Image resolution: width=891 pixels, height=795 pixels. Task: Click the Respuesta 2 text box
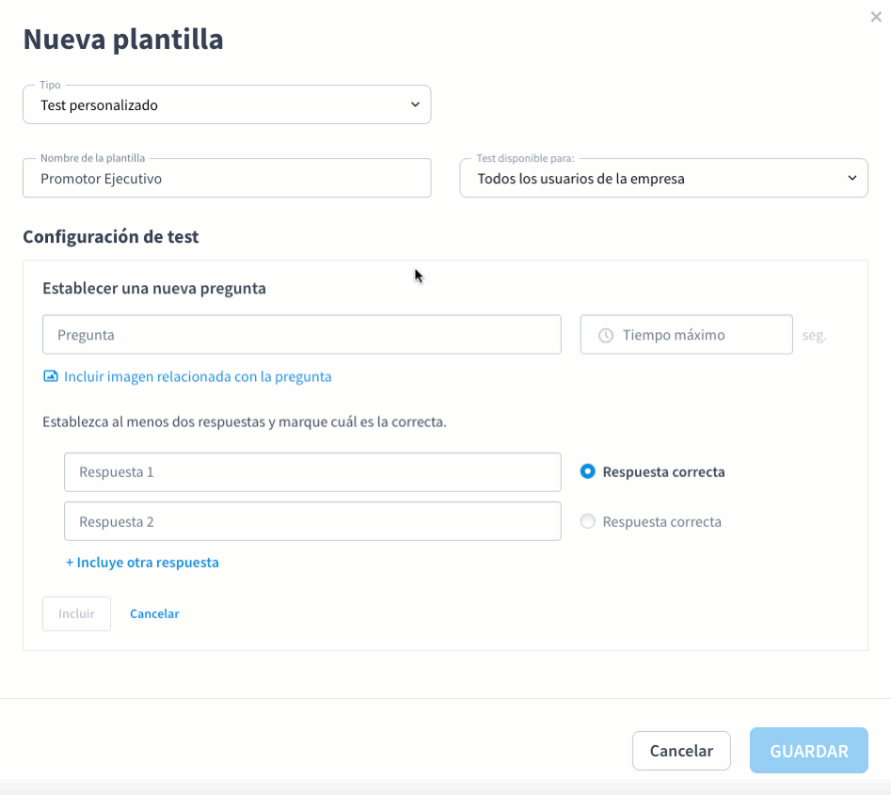(312, 521)
